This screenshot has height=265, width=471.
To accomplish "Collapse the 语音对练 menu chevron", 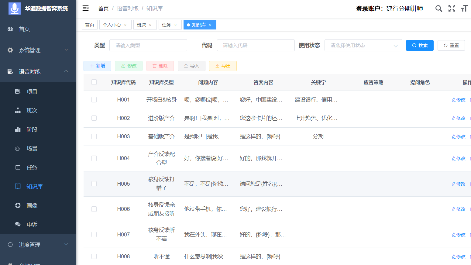I will (66, 71).
